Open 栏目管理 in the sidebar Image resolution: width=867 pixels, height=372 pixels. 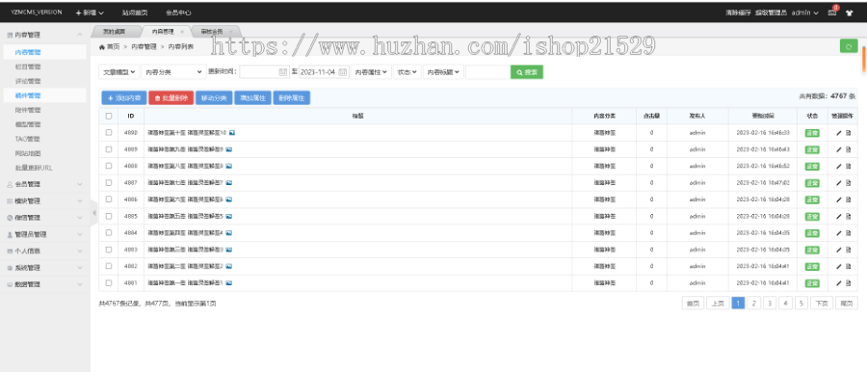(28, 66)
